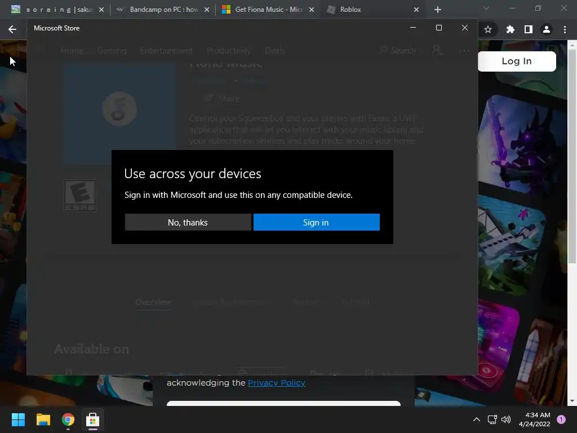Open the tab search chevron in Chrome
This screenshot has height=433, width=577.
click(486, 8)
